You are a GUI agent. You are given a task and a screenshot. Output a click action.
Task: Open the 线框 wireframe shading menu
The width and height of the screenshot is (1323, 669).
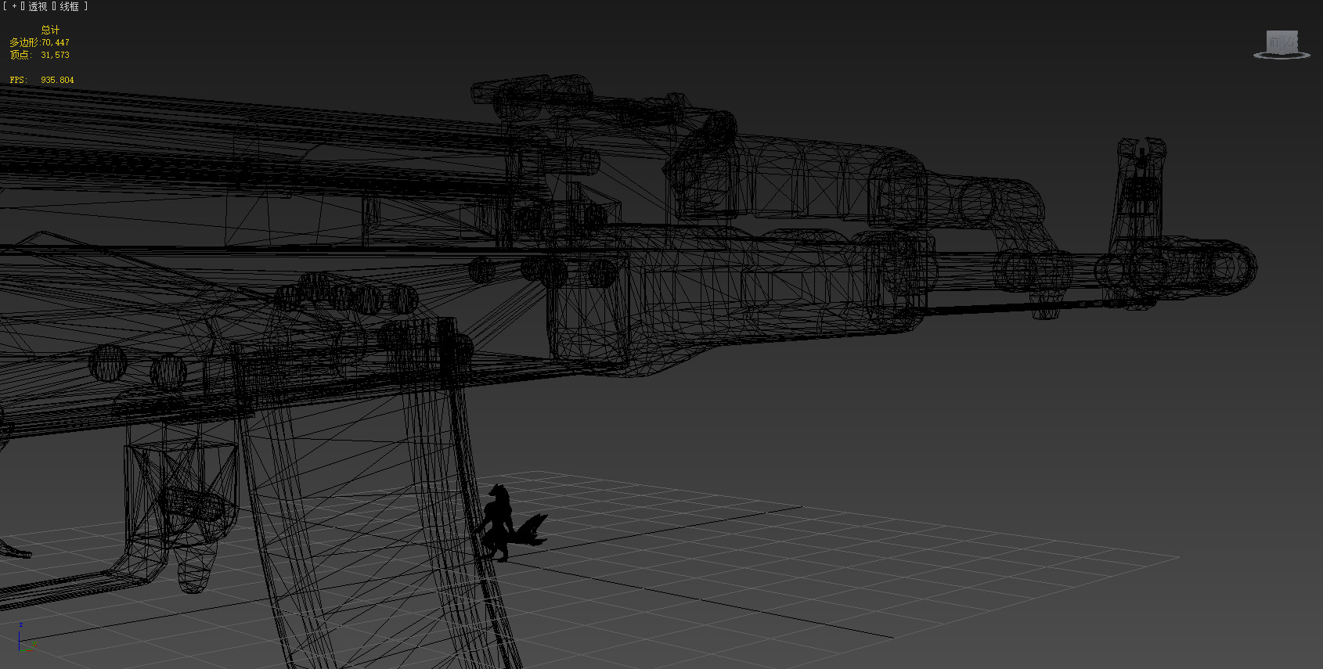click(69, 6)
